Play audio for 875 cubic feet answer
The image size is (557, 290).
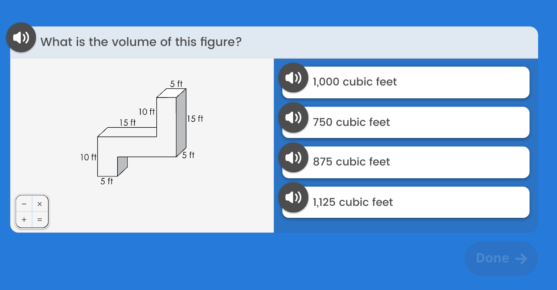(293, 158)
